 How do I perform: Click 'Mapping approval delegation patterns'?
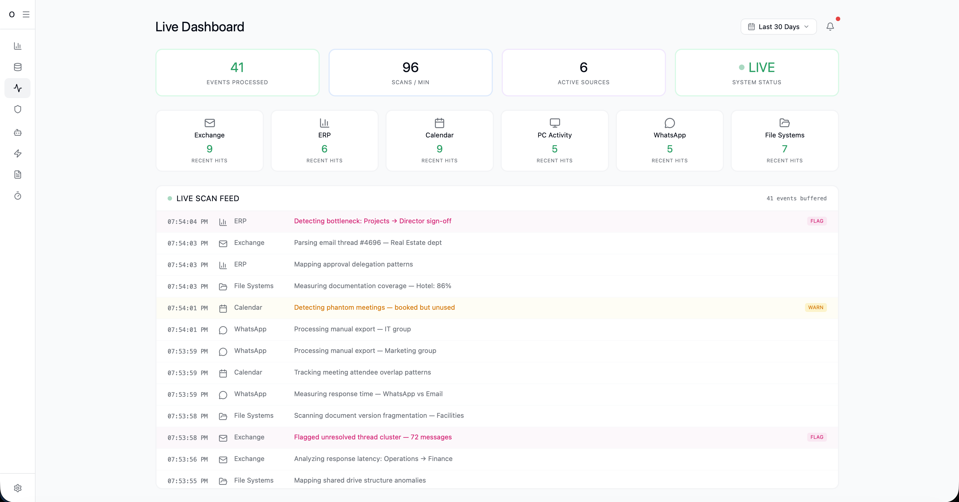click(x=353, y=264)
